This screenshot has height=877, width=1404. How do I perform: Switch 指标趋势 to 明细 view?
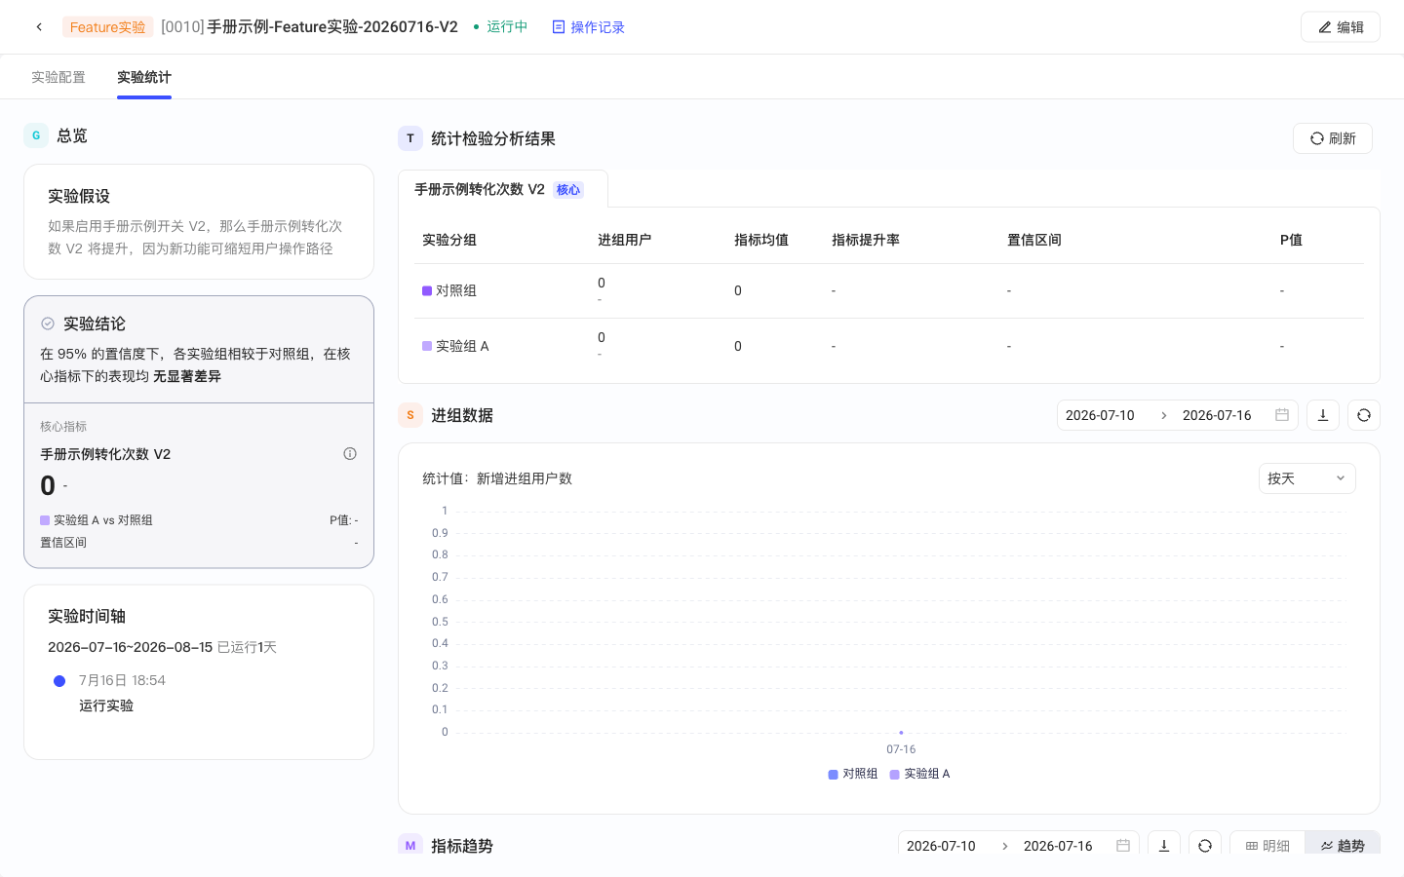[1267, 845]
